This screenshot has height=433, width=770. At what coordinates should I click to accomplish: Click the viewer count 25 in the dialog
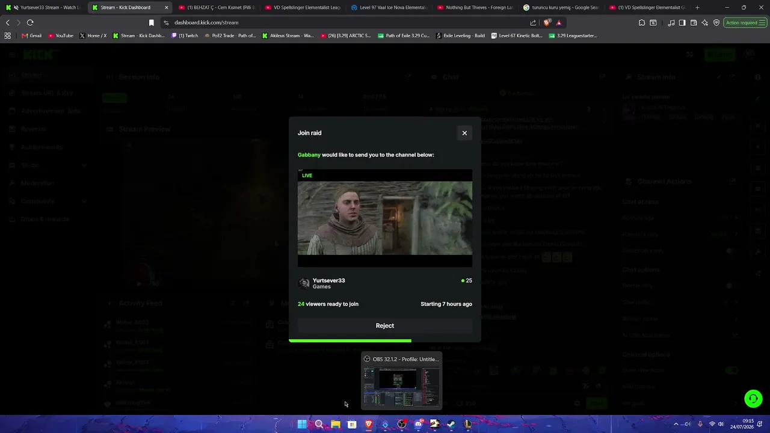coord(467,281)
